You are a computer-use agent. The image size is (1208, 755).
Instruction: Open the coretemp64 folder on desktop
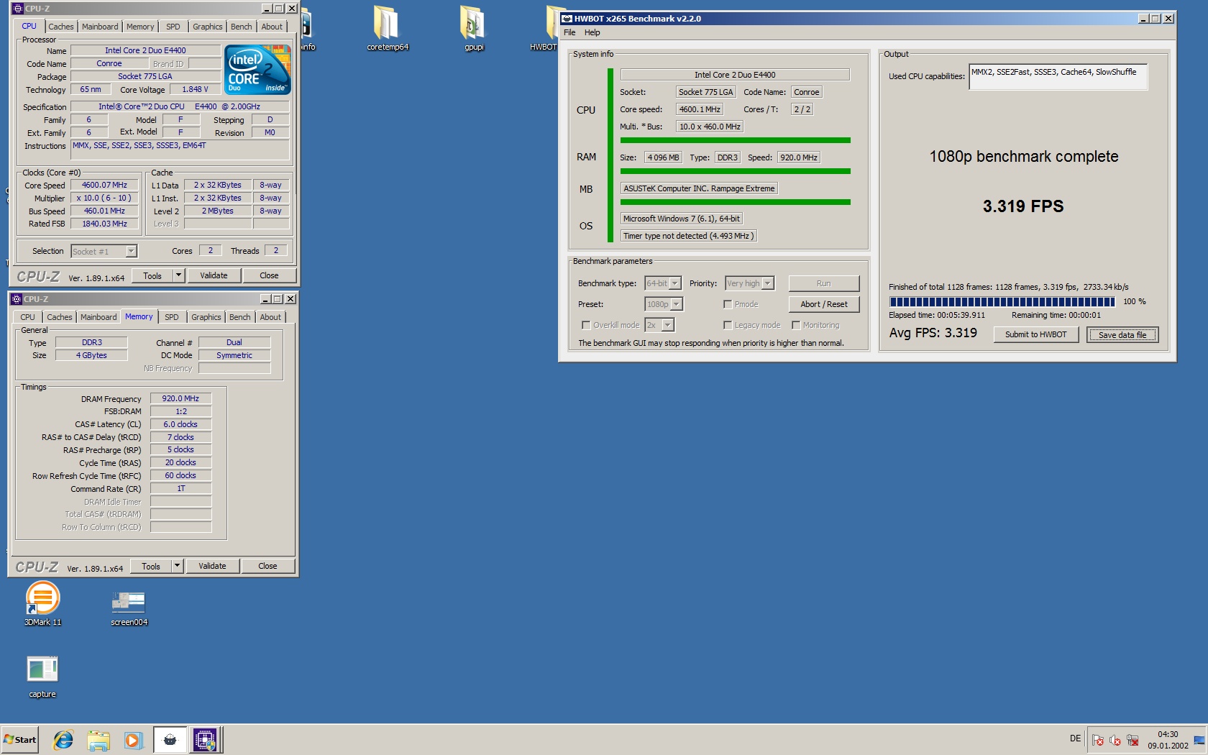[387, 29]
